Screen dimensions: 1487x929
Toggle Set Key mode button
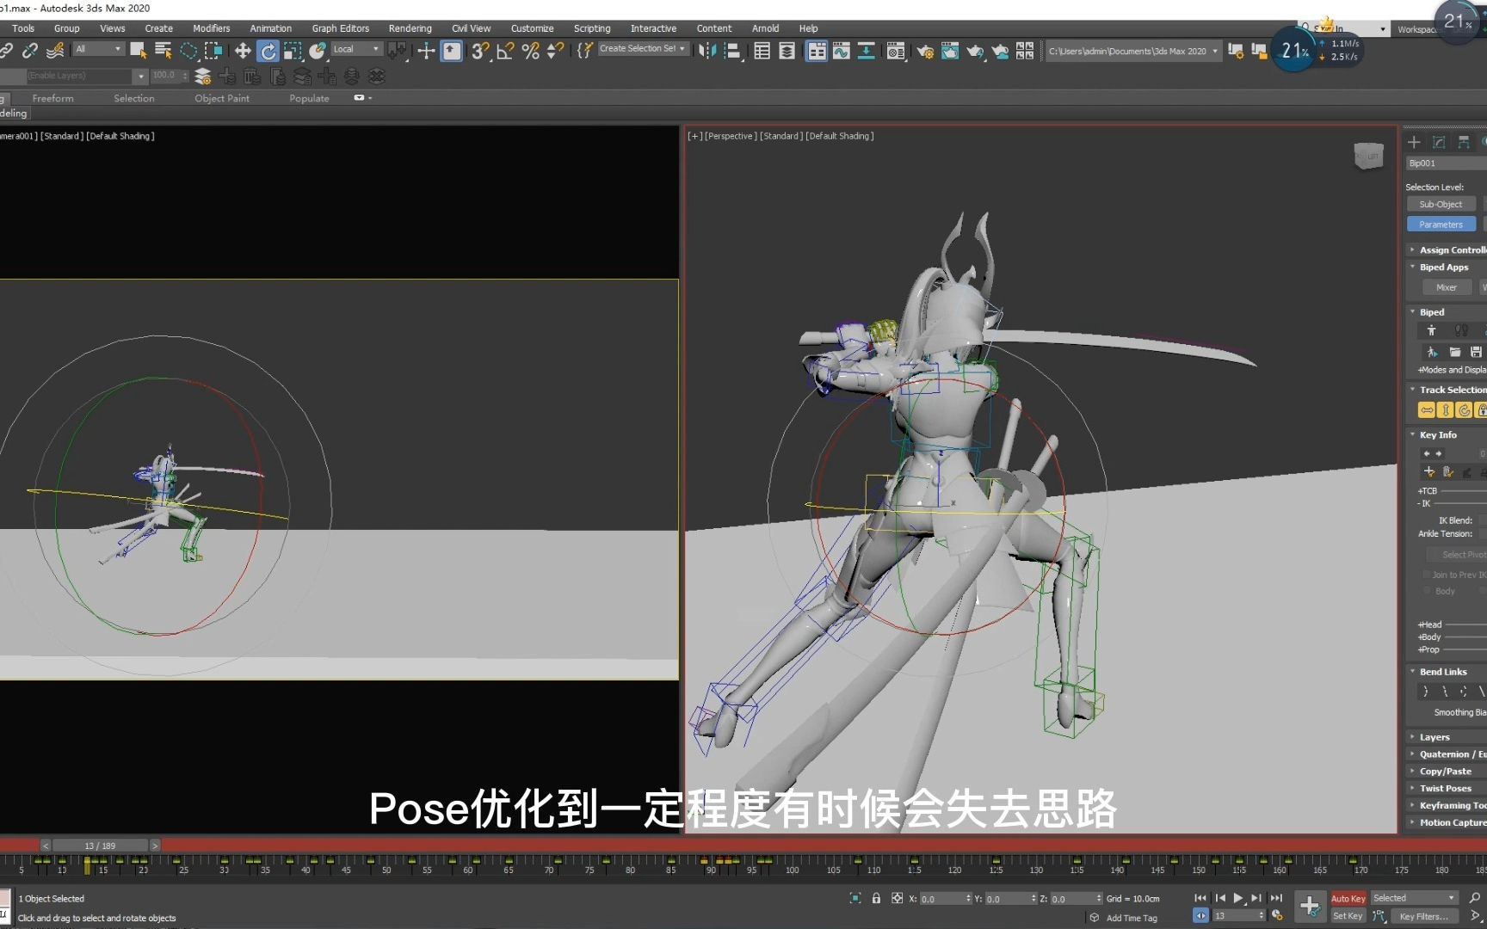[x=1348, y=916]
